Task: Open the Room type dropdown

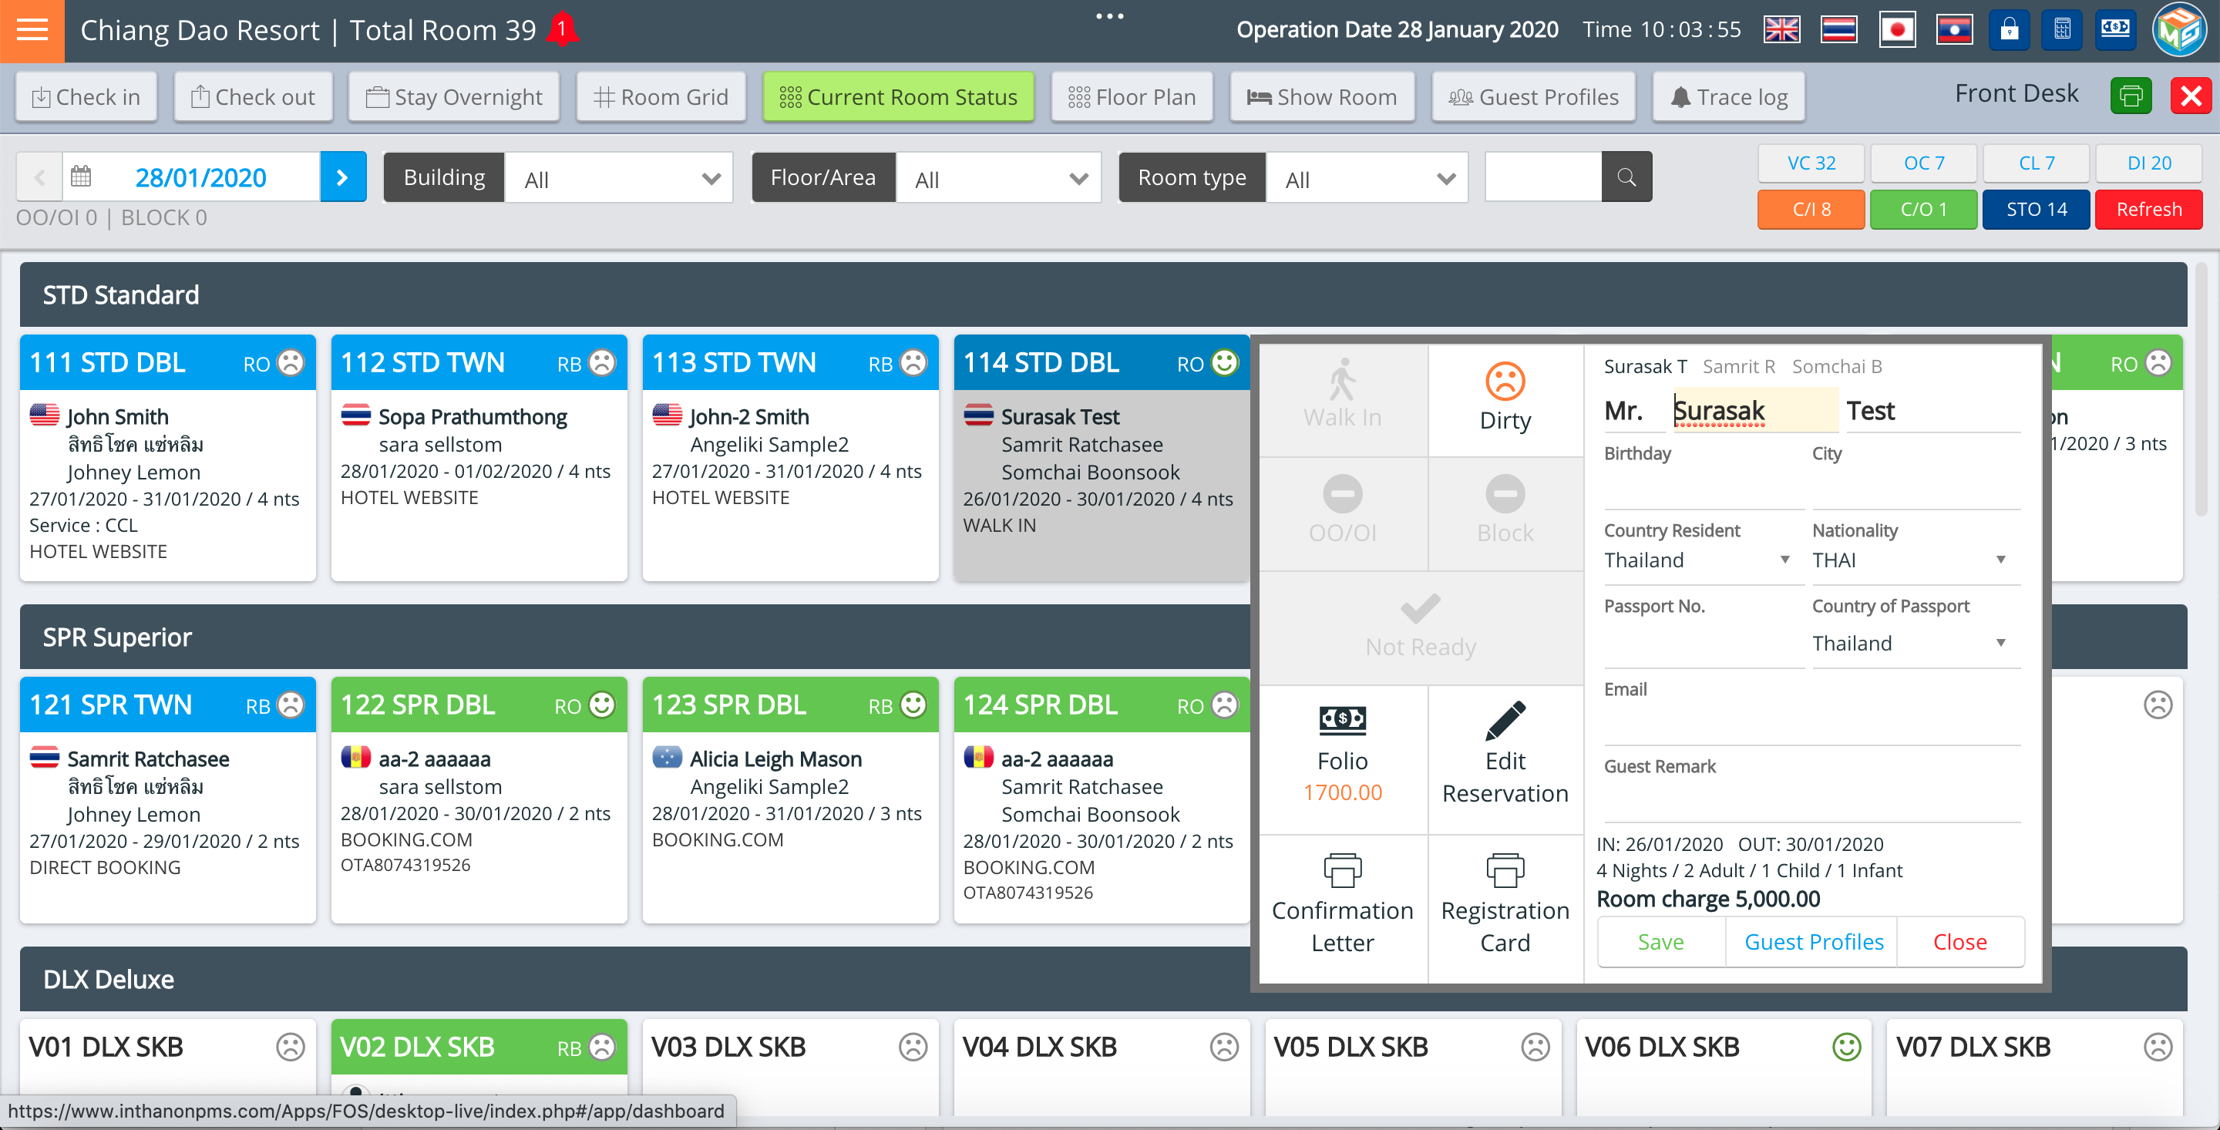Action: [x=1367, y=178]
